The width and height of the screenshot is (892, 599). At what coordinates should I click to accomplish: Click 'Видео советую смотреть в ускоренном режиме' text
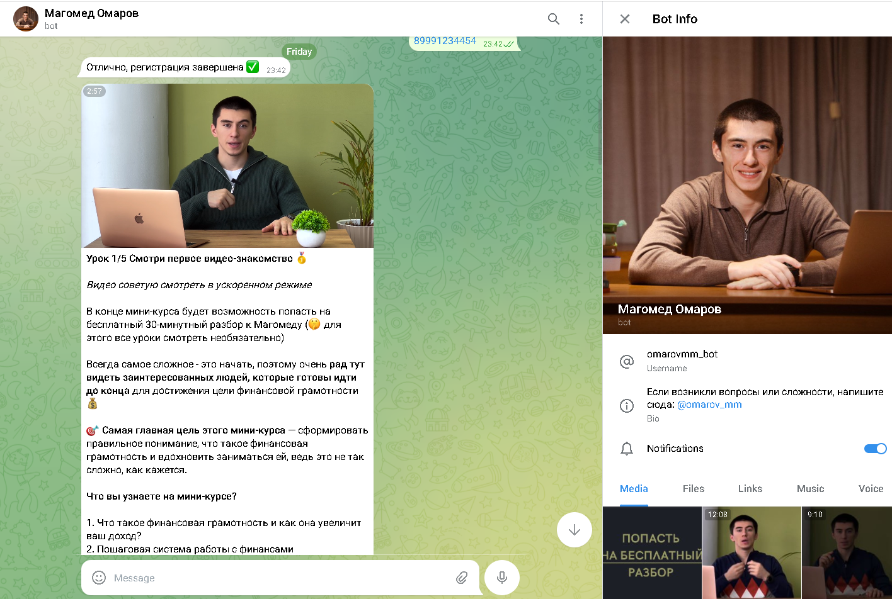click(x=199, y=285)
